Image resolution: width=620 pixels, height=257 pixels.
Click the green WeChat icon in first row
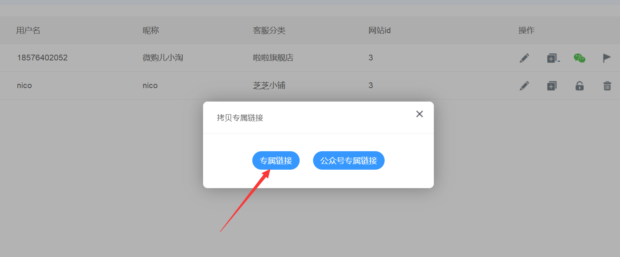coord(580,58)
